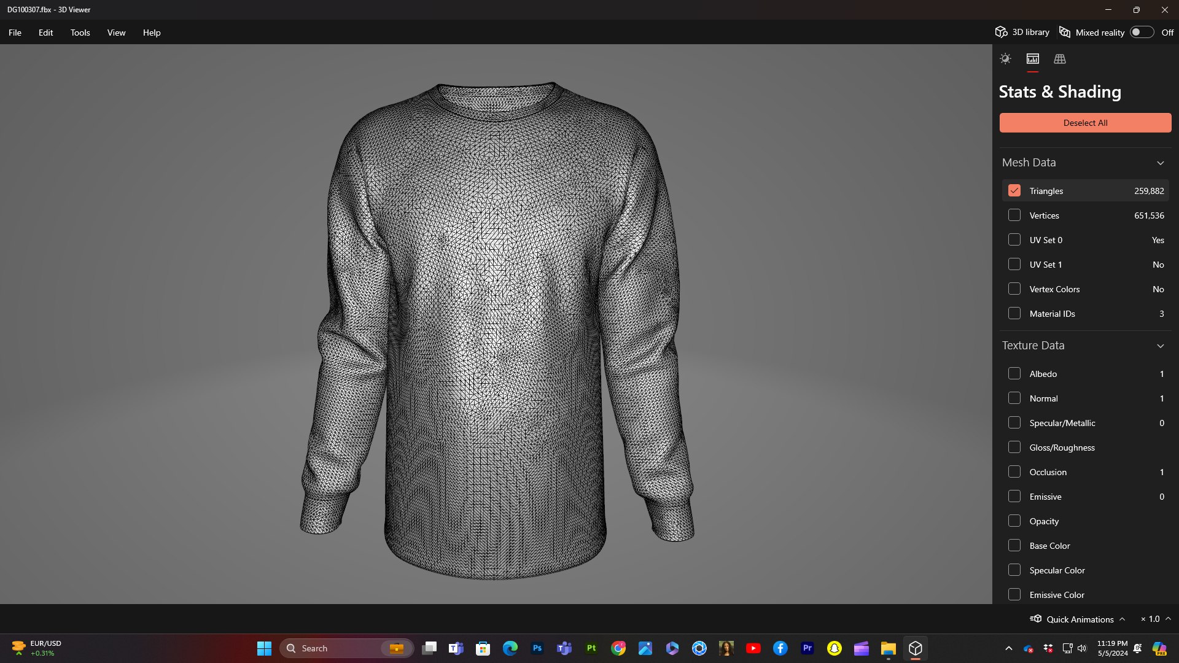Viewport: 1179px width, 663px height.
Task: Open the Tools menu
Action: click(80, 33)
